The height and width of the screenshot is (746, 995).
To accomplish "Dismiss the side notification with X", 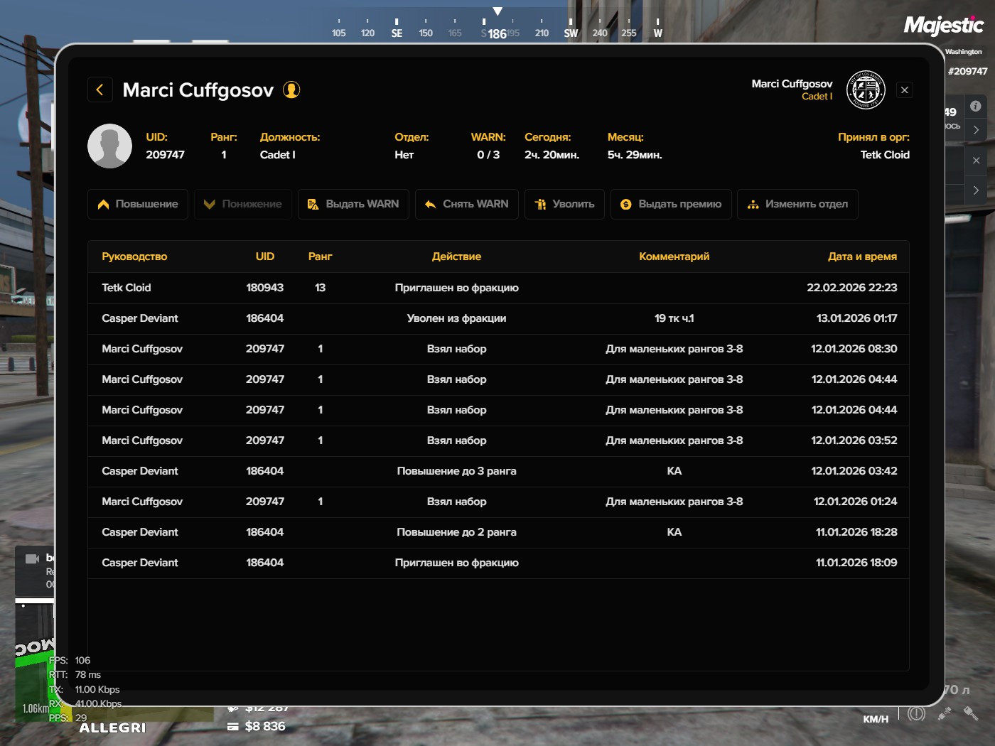I will [977, 161].
